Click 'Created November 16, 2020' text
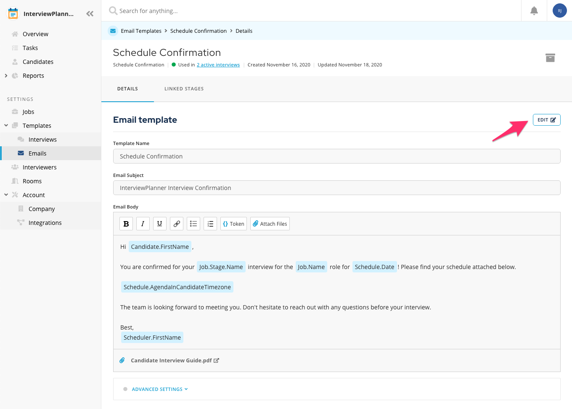The width and height of the screenshot is (572, 409). click(x=279, y=65)
